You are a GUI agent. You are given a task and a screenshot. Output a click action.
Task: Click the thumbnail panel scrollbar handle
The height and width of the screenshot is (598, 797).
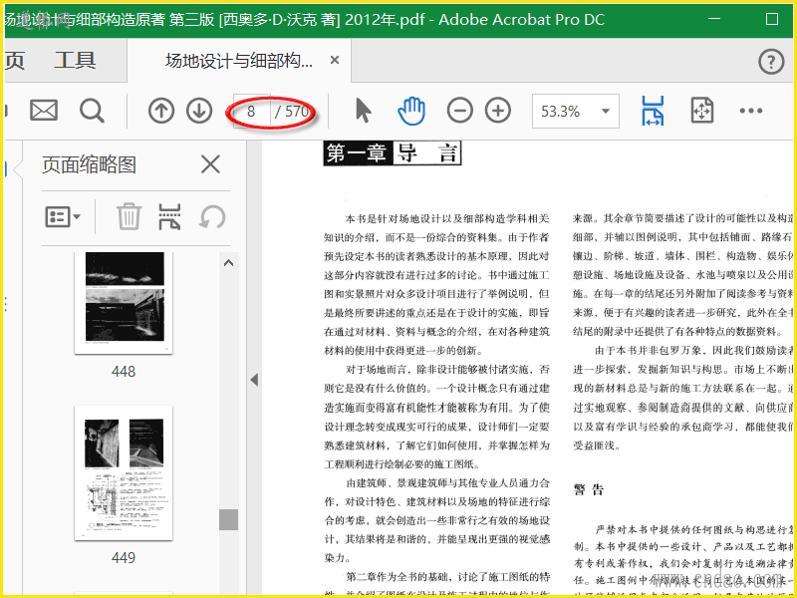click(x=229, y=519)
